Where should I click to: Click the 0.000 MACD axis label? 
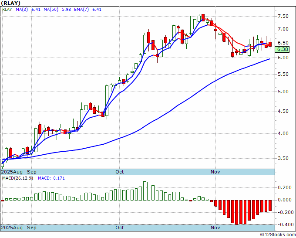coord(285,200)
